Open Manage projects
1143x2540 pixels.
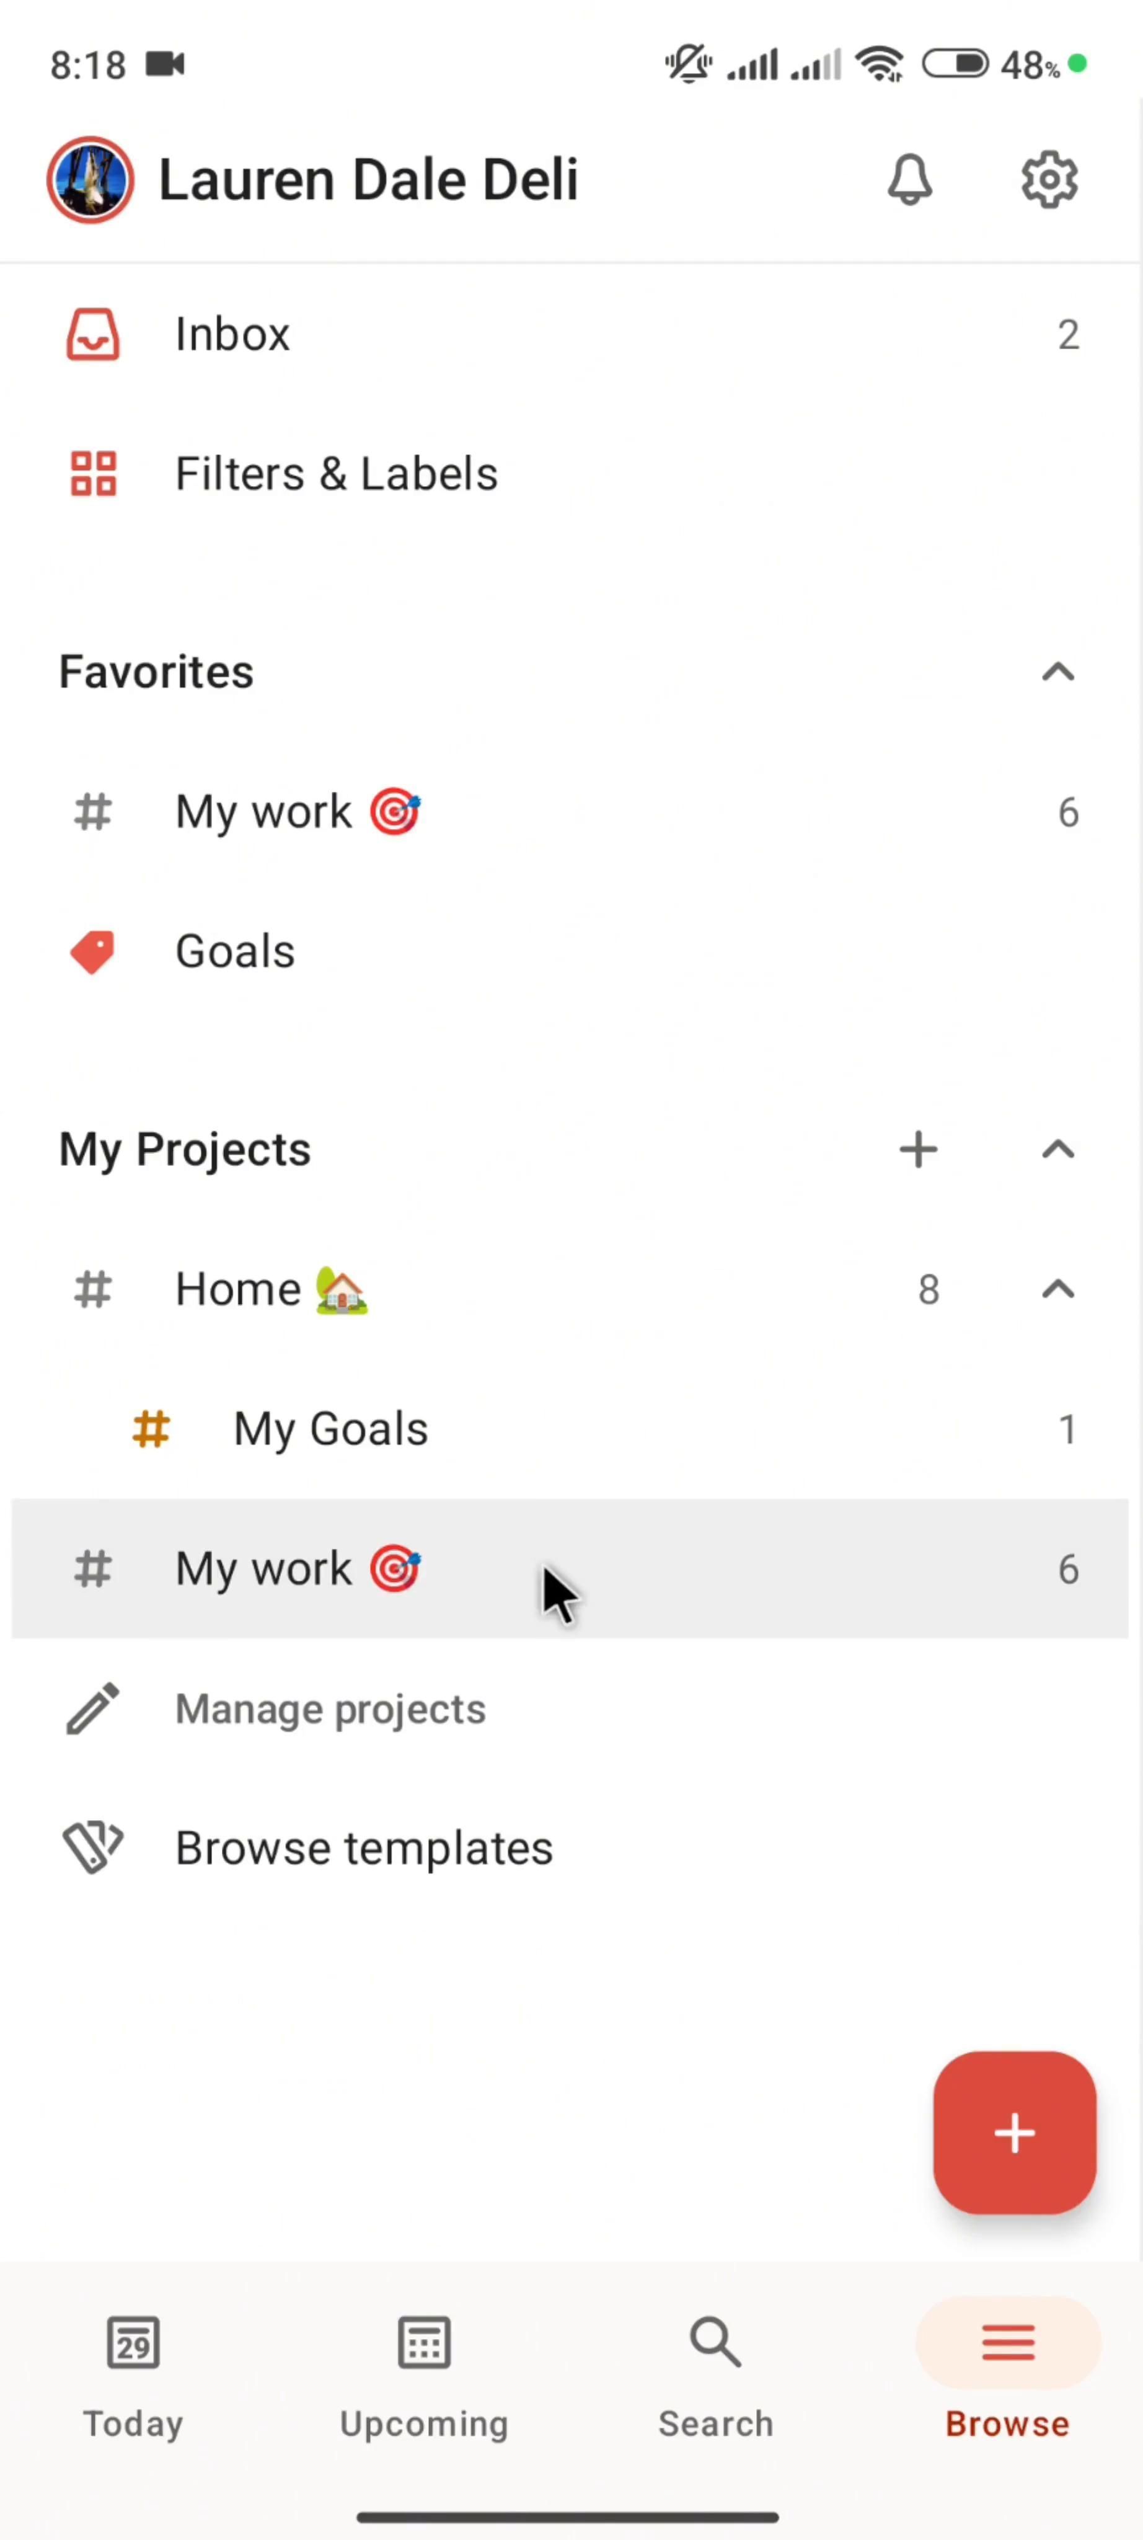click(330, 1709)
